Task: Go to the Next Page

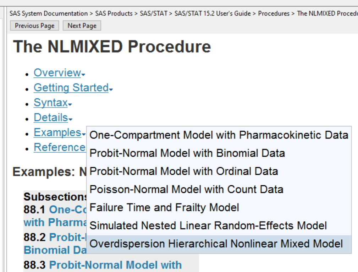Action: tap(81, 26)
